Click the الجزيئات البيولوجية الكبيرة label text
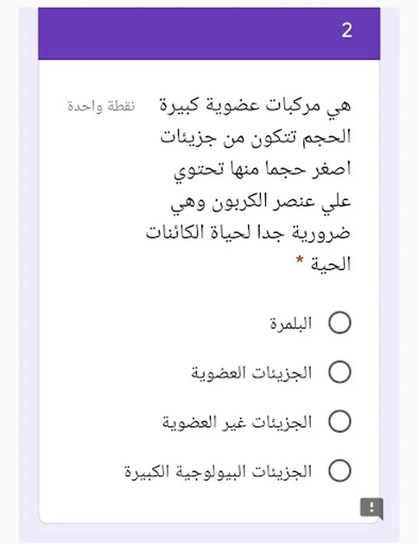The width and height of the screenshot is (418, 544). click(218, 471)
